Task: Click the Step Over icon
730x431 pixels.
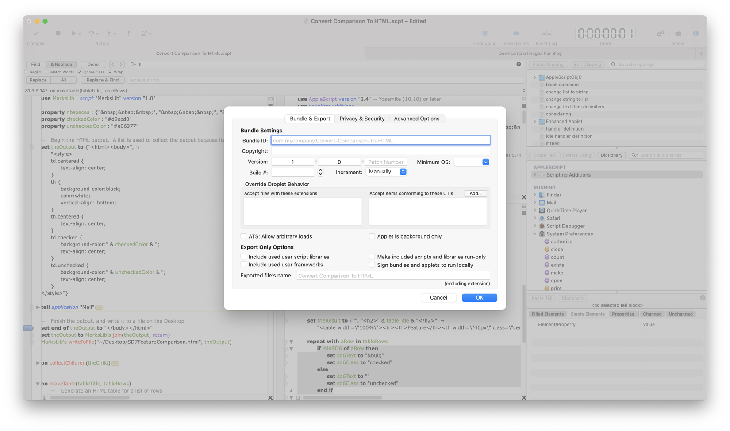Action: [92, 33]
